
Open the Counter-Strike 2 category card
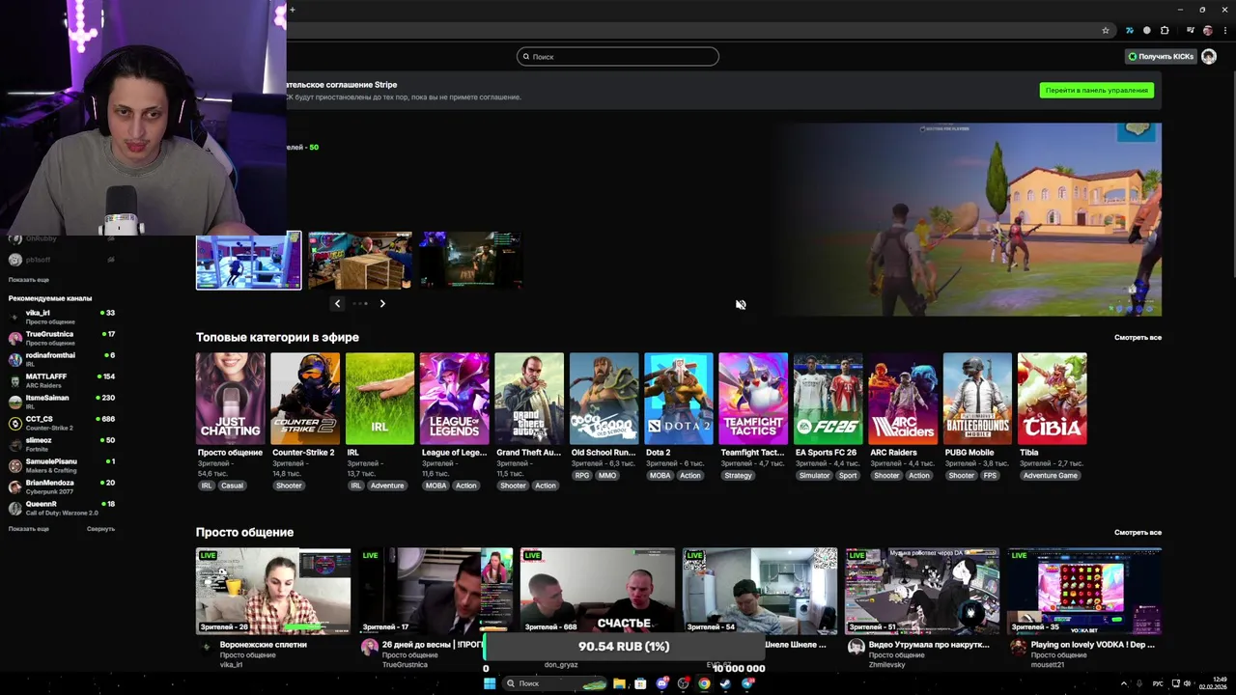click(305, 399)
